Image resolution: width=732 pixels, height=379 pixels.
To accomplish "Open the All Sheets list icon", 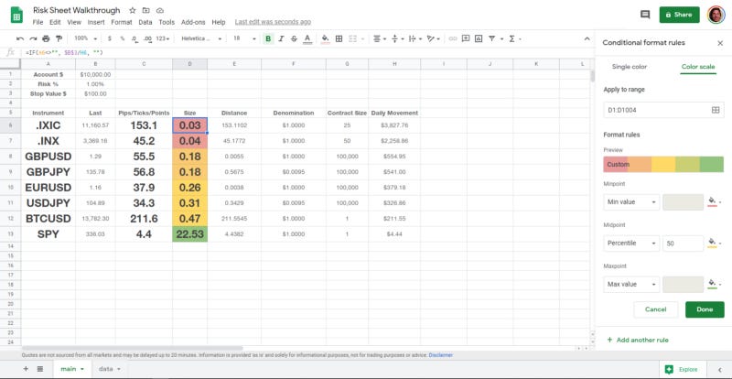I will click(x=40, y=369).
